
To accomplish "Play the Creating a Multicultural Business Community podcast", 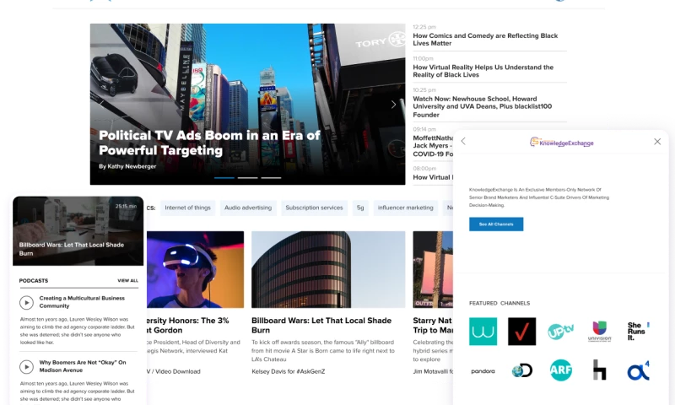I will coord(26,303).
